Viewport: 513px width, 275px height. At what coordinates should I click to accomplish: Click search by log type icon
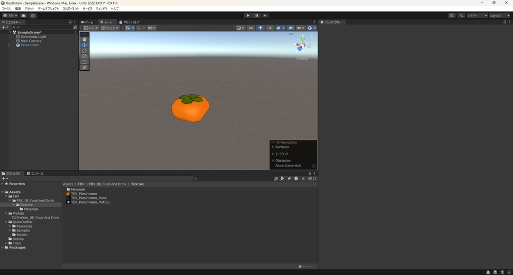pos(296,178)
